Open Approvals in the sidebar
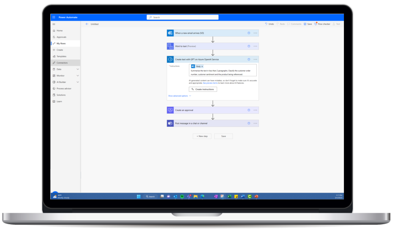 (x=65, y=37)
